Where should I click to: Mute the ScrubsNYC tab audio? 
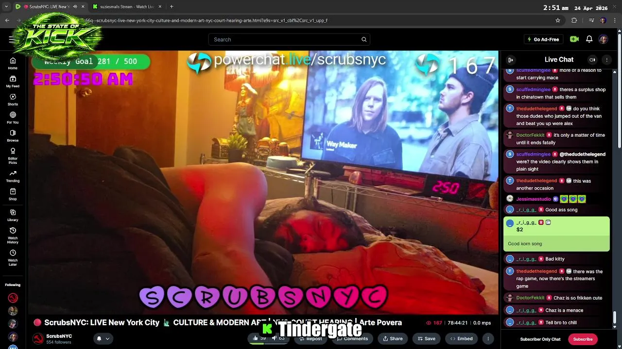[75, 7]
